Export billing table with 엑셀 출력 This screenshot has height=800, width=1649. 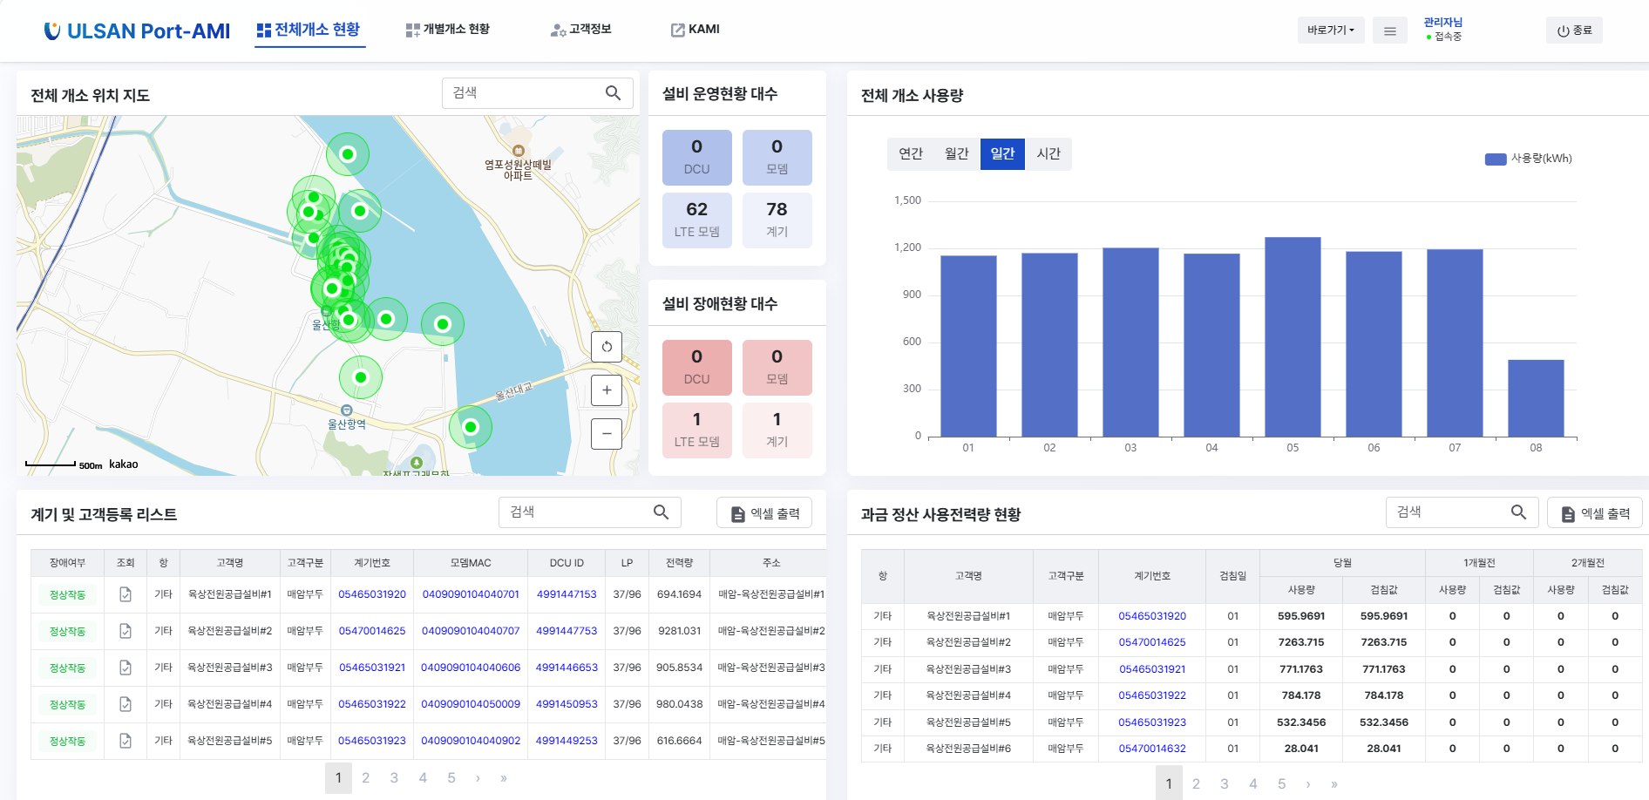tap(1595, 513)
